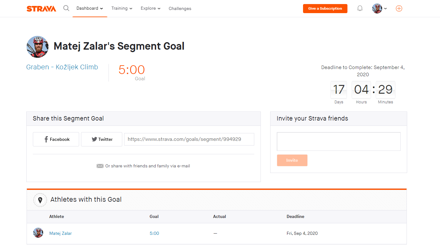440x247 pixels.
Task: Expand the Explore dropdown menu
Action: 150,8
